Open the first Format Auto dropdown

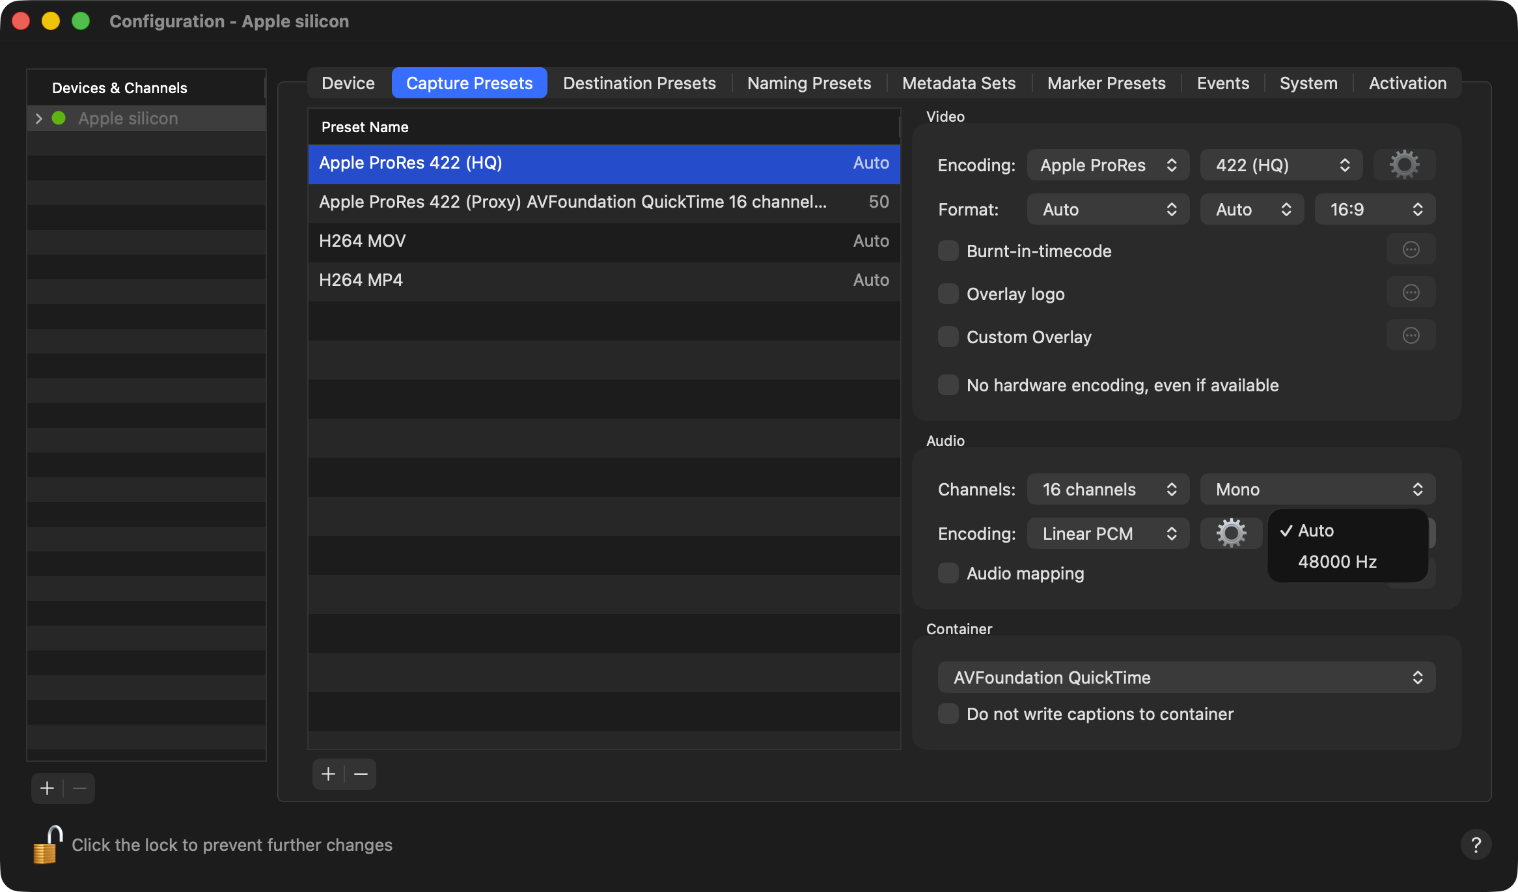[x=1108, y=209]
